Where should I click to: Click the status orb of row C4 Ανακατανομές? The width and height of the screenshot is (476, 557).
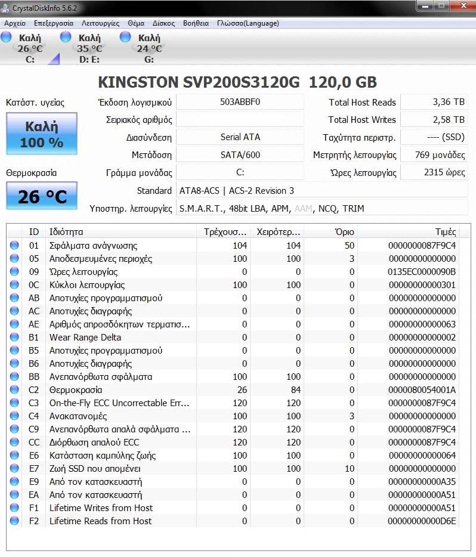(14, 416)
